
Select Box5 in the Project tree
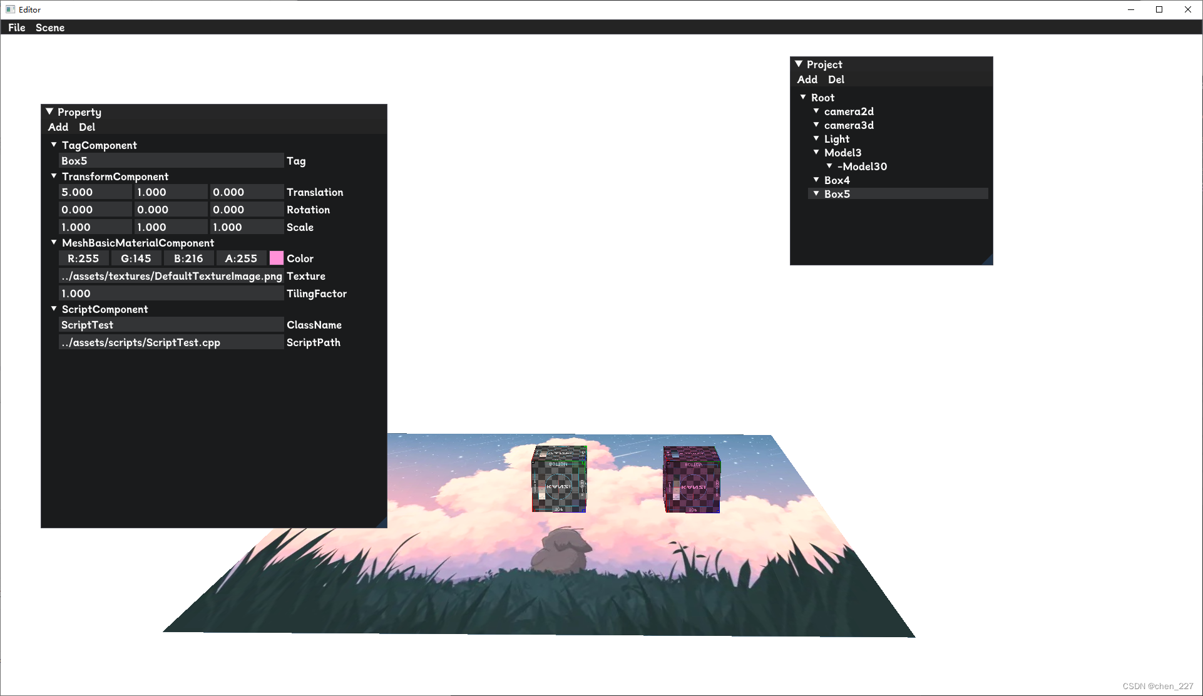pyautogui.click(x=898, y=194)
